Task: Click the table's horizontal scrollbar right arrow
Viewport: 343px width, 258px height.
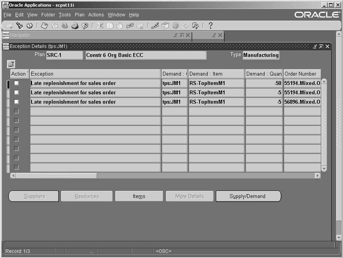Action: tap(318, 175)
